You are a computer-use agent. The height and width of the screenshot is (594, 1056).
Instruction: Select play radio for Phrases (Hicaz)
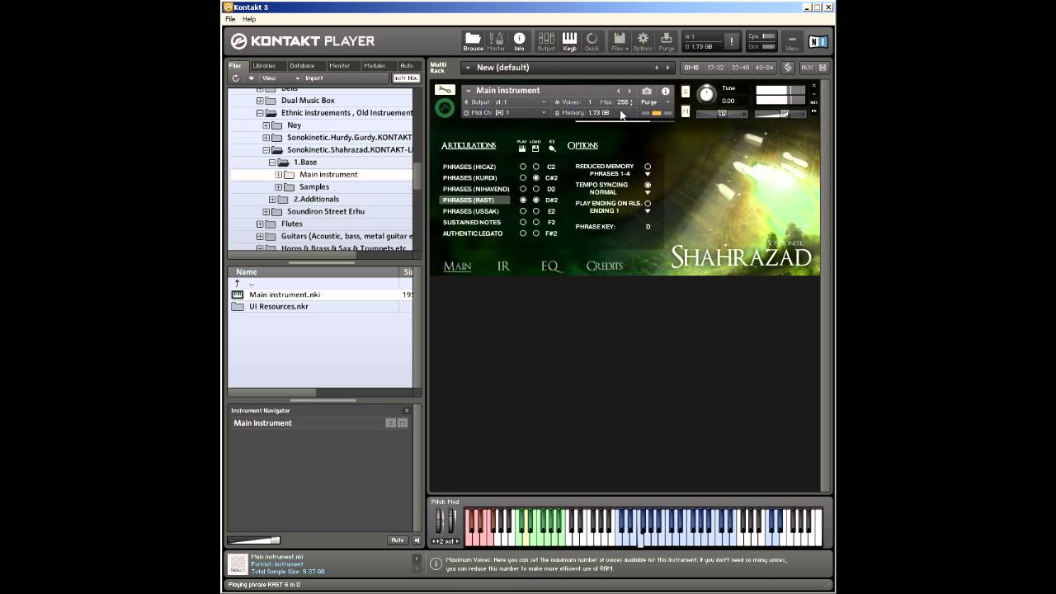point(523,167)
